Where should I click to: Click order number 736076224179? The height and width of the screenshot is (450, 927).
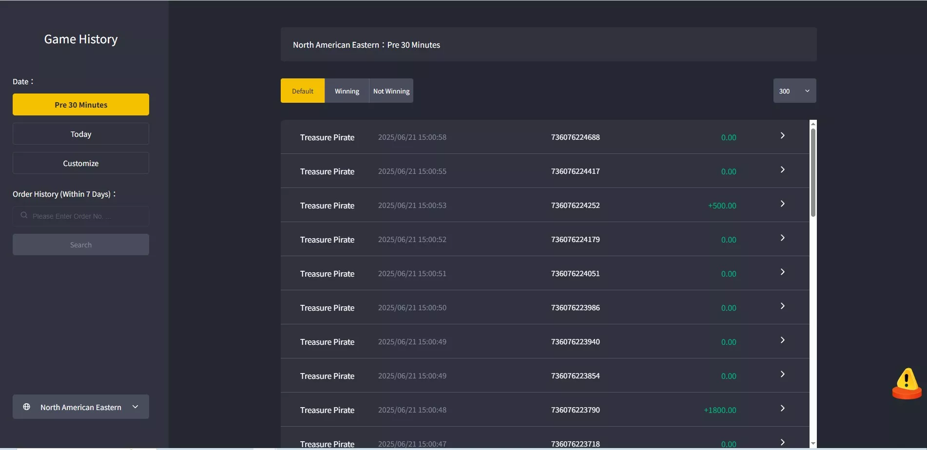(576, 240)
